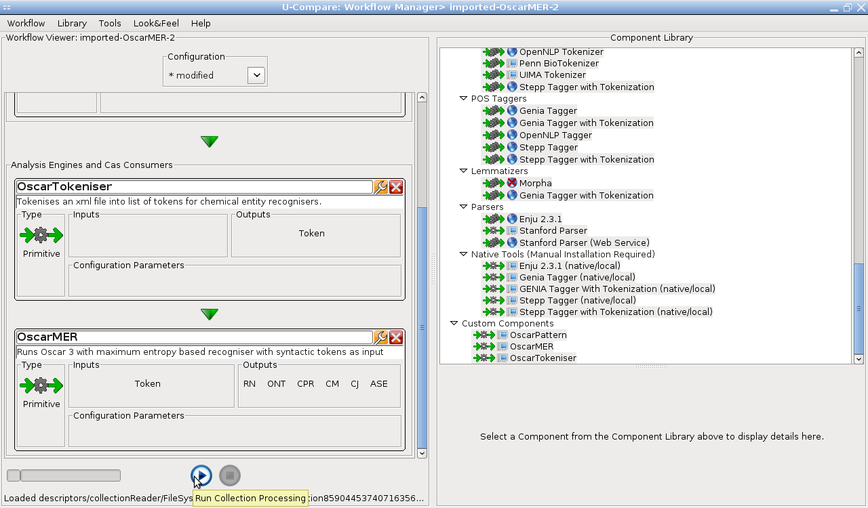Select the Morpha lemmatizer in library

click(535, 183)
